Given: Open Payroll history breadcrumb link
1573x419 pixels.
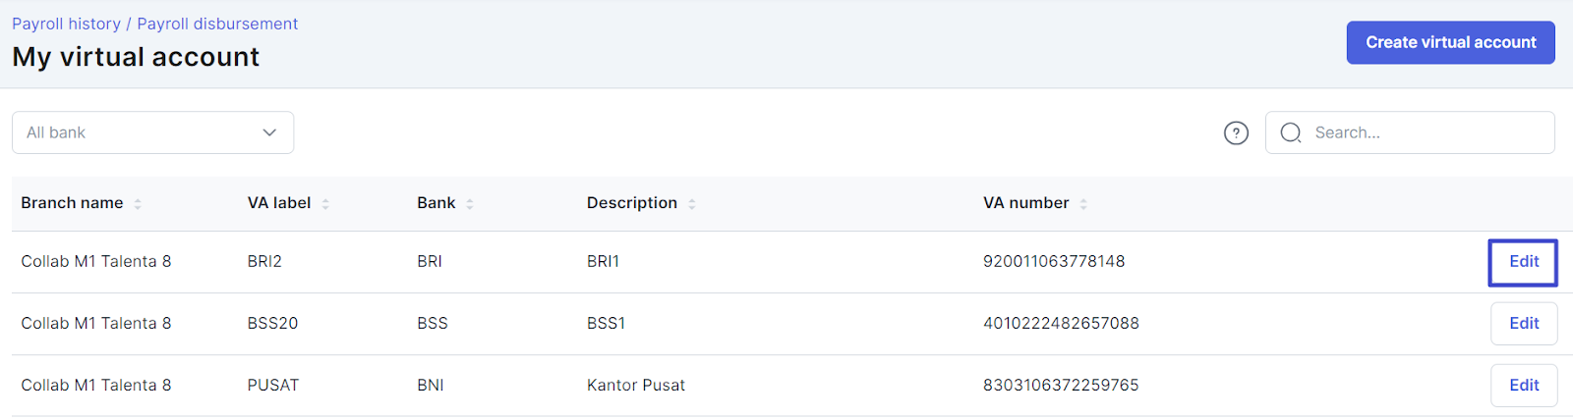Looking at the screenshot, I should point(66,24).
